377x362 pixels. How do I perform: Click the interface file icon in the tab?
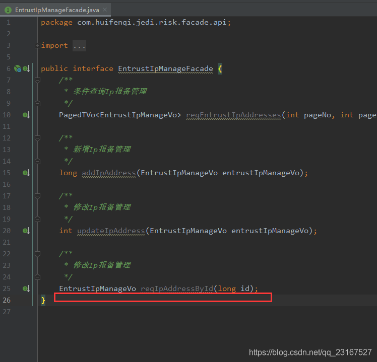(8, 10)
